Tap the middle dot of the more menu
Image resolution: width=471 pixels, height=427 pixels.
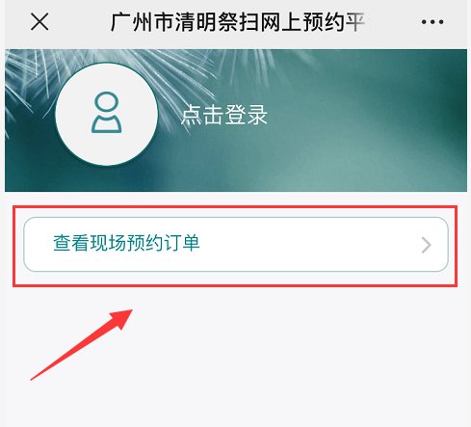[x=432, y=22]
